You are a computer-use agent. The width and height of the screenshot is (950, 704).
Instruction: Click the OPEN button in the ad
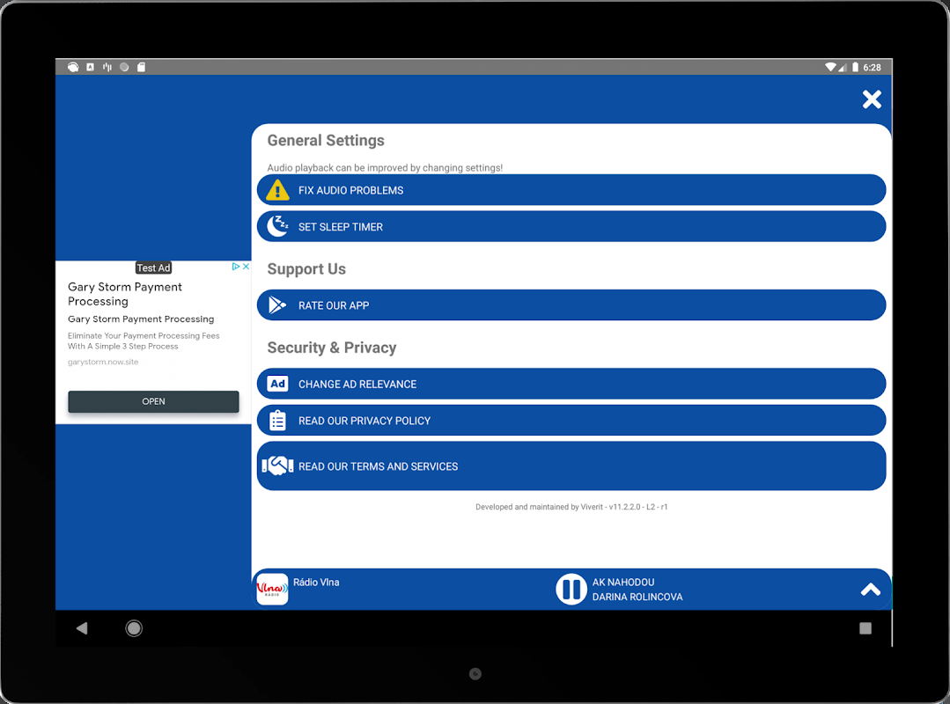pos(153,401)
